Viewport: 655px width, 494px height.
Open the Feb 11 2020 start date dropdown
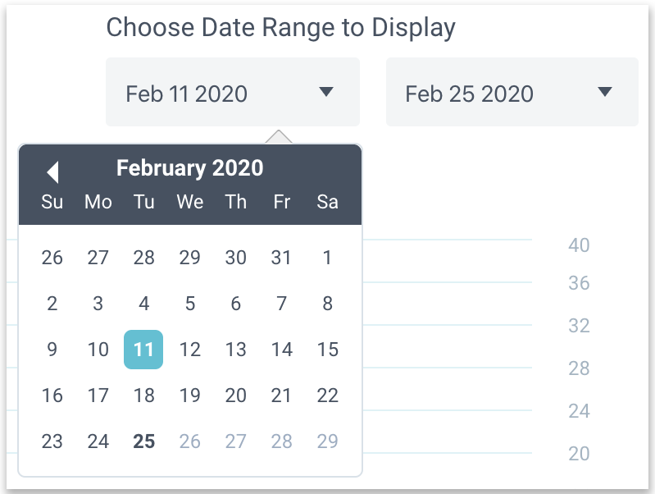232,93
